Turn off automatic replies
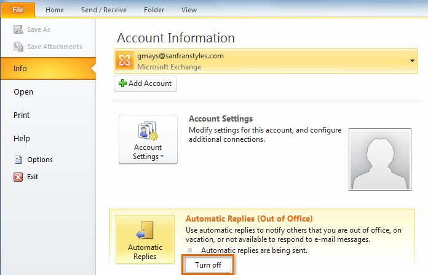This screenshot has height=275, width=428. tap(208, 265)
